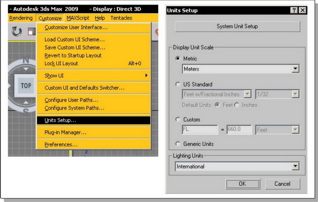
Task: Open the 1/32 fraction dropdown
Action: [295, 94]
